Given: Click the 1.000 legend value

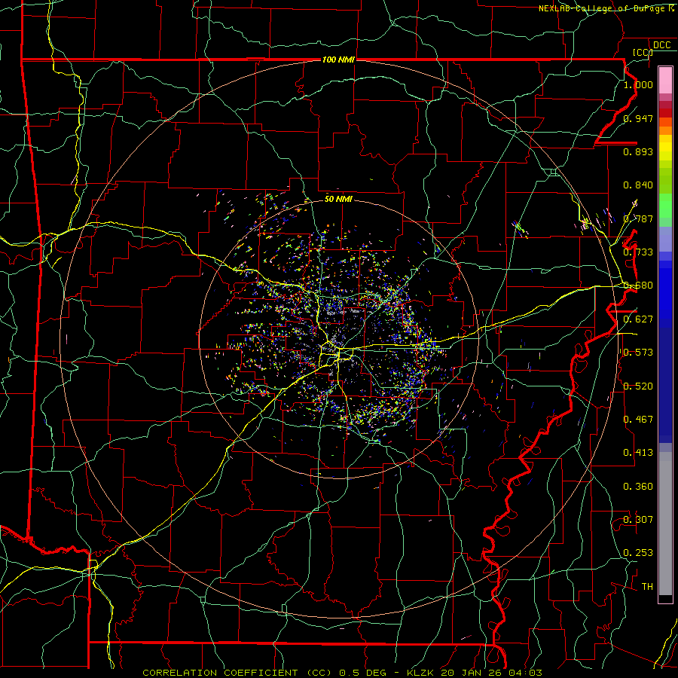Looking at the screenshot, I should 638,84.
